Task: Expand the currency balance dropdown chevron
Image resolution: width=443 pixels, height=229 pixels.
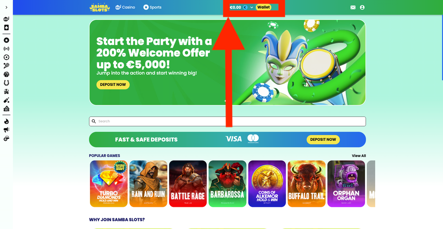Action: [x=252, y=8]
